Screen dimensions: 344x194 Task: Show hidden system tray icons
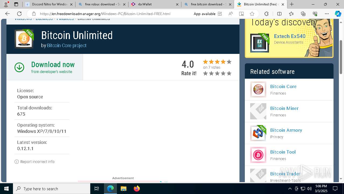click(x=290, y=189)
